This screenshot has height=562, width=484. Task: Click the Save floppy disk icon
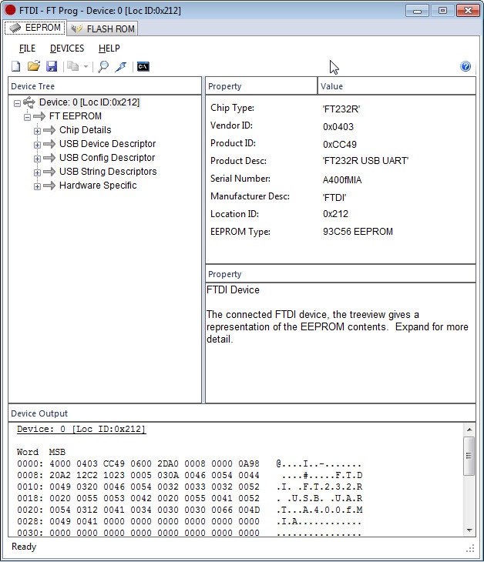coord(52,66)
